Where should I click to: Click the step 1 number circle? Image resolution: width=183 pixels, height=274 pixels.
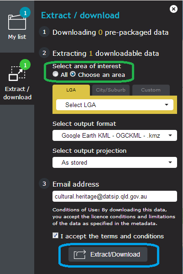click(x=44, y=32)
